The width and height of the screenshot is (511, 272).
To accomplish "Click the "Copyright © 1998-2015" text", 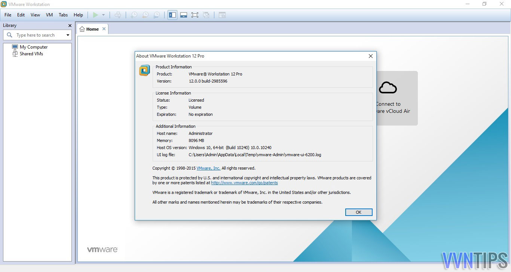I will pyautogui.click(x=174, y=168).
